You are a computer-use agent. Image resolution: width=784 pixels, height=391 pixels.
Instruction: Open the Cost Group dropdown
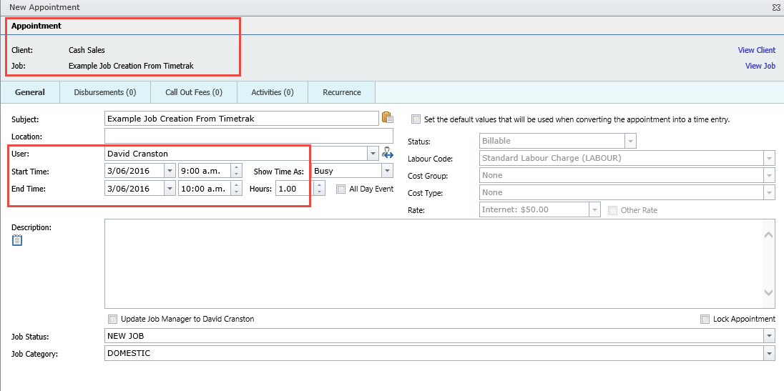pyautogui.click(x=769, y=175)
